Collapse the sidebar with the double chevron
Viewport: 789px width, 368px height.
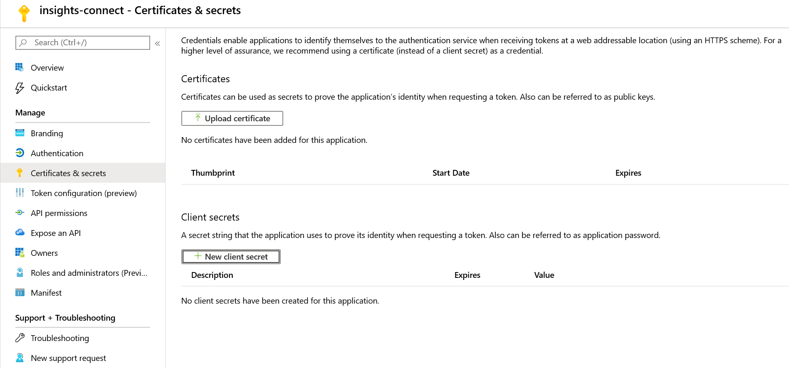(158, 42)
